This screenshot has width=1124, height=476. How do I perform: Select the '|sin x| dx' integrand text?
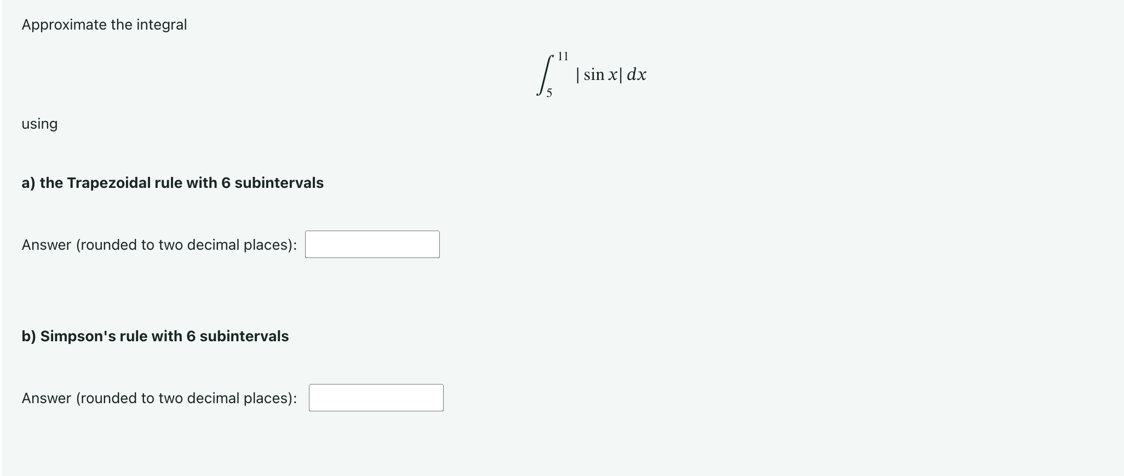pyautogui.click(x=611, y=75)
